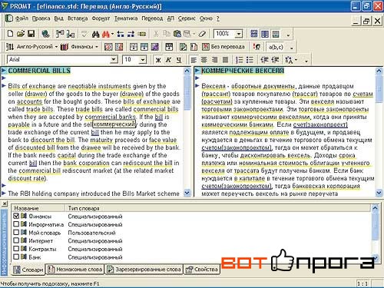
Task: Open the Перевод menu
Action: coord(152,18)
